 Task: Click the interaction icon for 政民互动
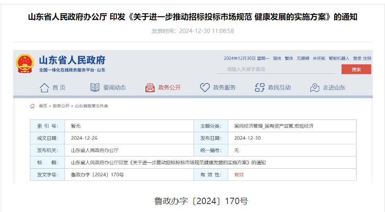pos(259,88)
